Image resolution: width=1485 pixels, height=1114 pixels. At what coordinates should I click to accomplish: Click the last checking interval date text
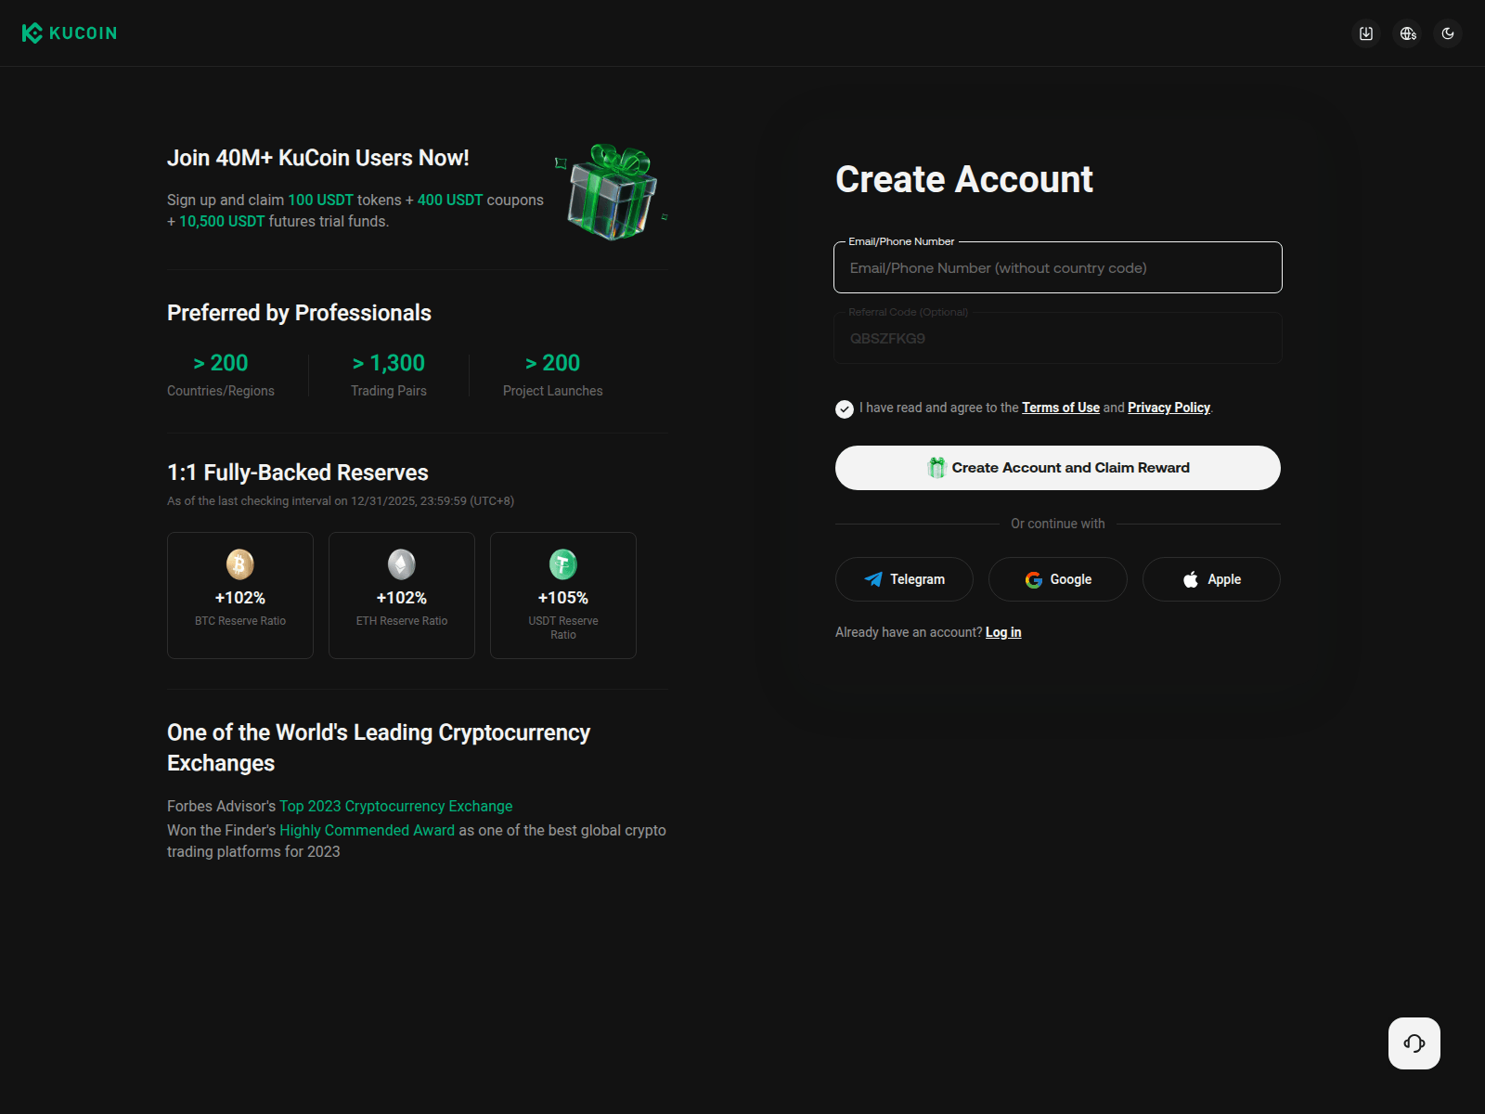pos(341,500)
